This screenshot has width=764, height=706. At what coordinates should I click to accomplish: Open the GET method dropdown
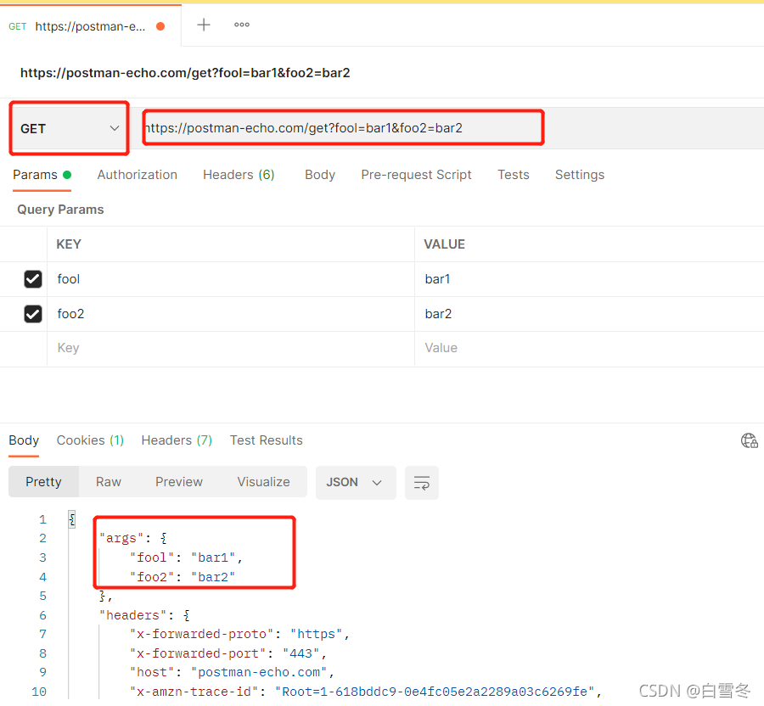[70, 128]
